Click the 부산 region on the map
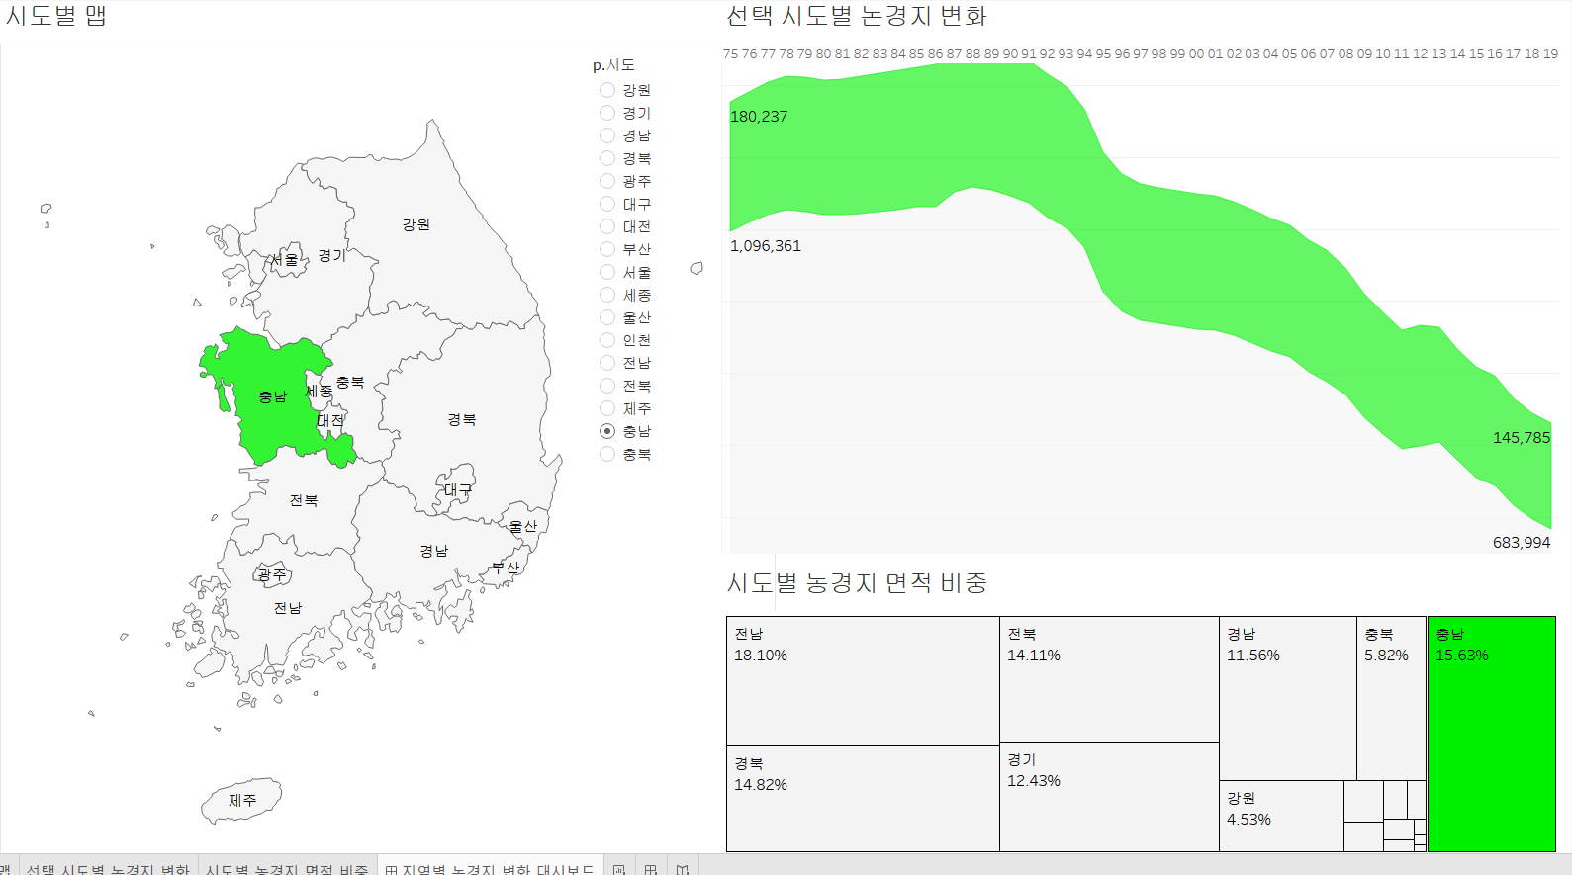The width and height of the screenshot is (1572, 875). [x=505, y=568]
